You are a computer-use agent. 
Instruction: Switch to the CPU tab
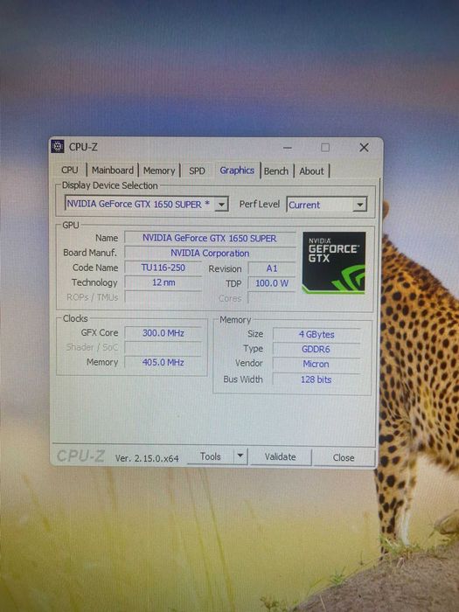coord(70,170)
